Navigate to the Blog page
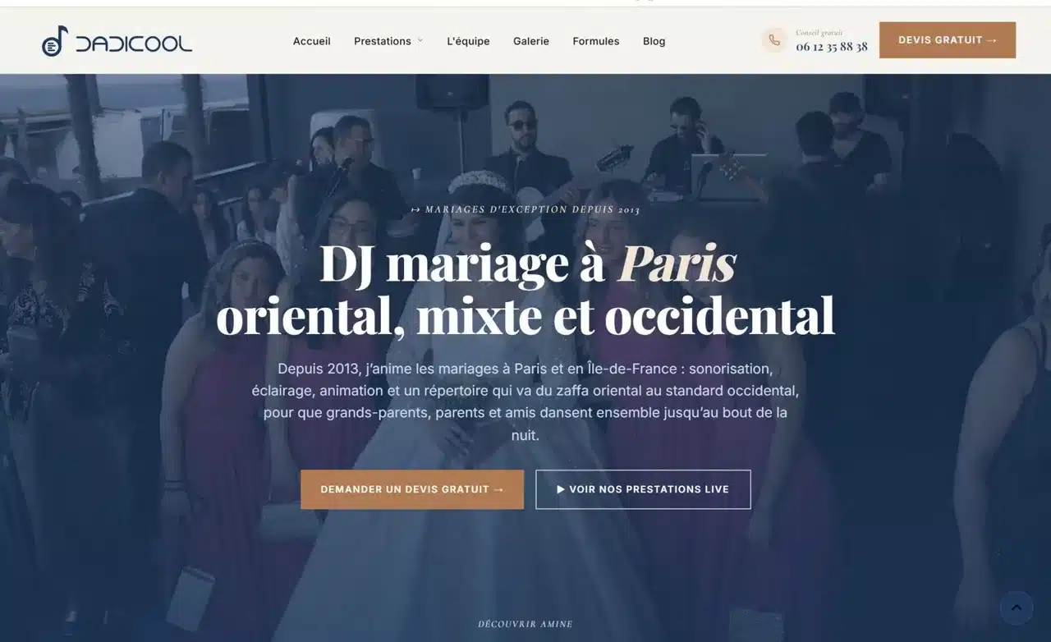The height and width of the screenshot is (642, 1051). pos(654,41)
